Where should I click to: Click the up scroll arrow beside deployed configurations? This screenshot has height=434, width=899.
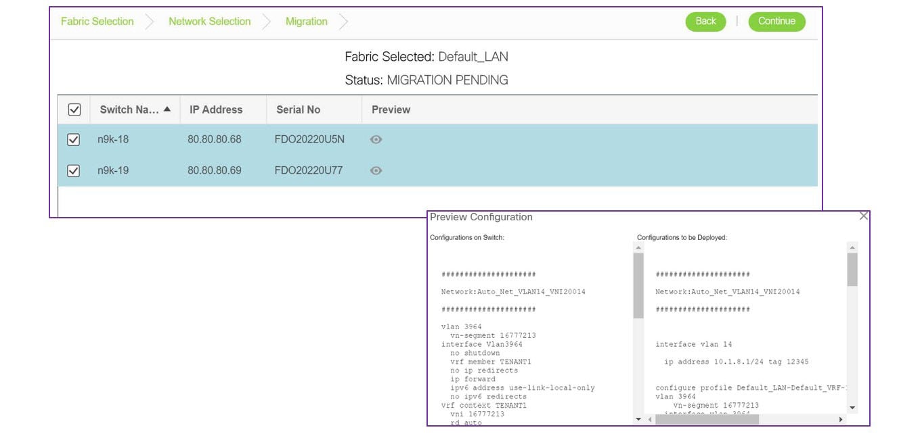pos(851,246)
